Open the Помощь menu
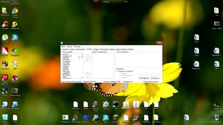This screenshot has height=125, width=223. tap(77, 47)
